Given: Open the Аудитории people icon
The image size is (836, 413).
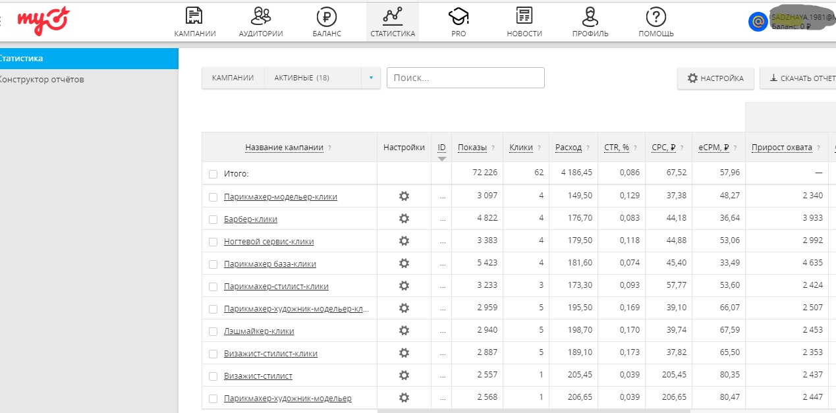Looking at the screenshot, I should click(261, 16).
